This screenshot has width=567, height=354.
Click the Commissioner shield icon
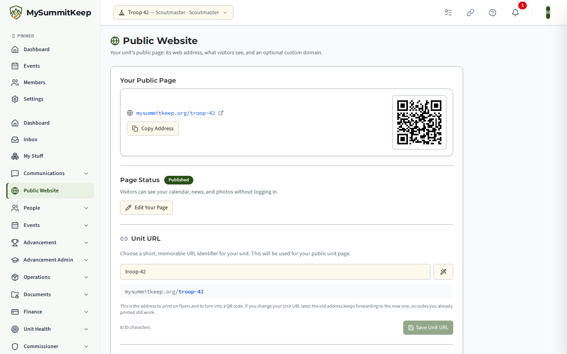15,347
